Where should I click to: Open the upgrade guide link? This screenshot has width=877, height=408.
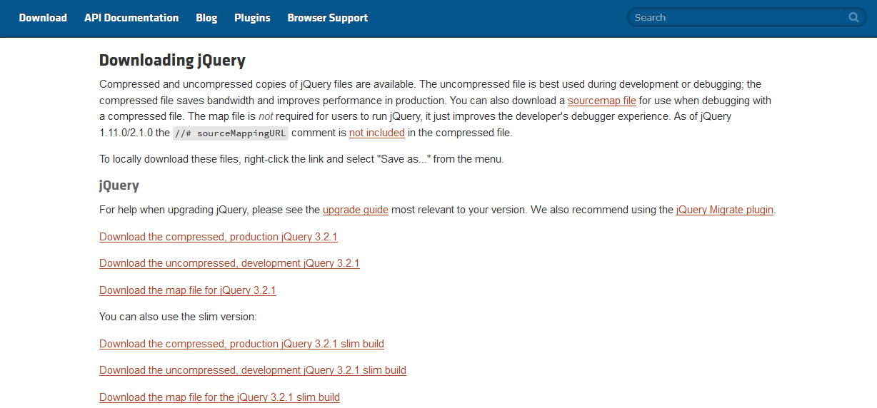tap(356, 210)
